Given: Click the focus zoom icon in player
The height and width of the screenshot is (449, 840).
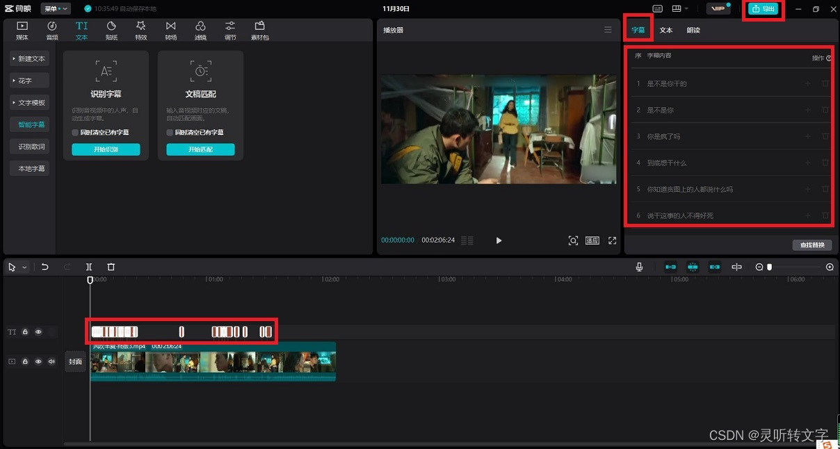Looking at the screenshot, I should point(573,240).
